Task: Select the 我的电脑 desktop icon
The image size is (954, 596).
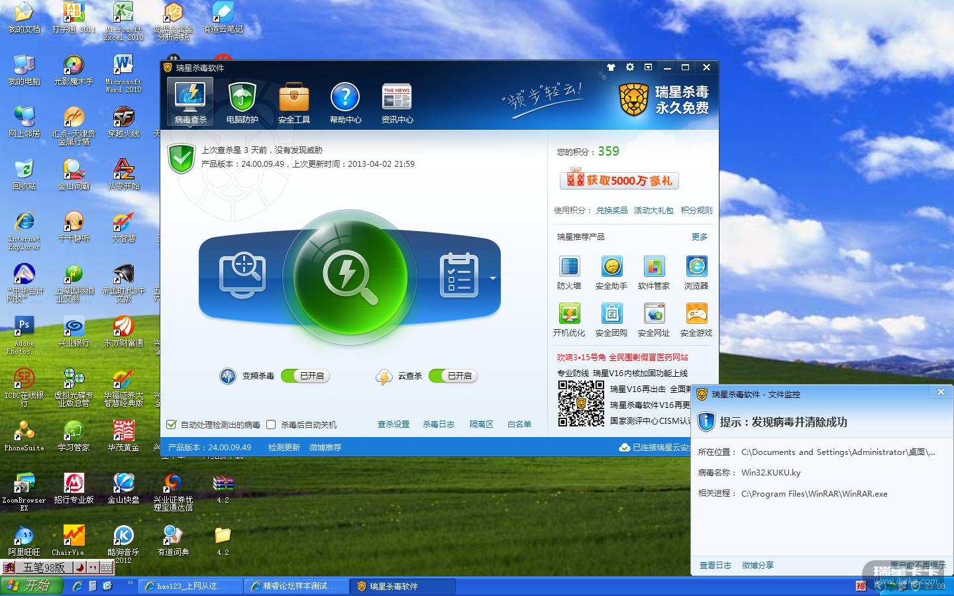Action: (25, 70)
